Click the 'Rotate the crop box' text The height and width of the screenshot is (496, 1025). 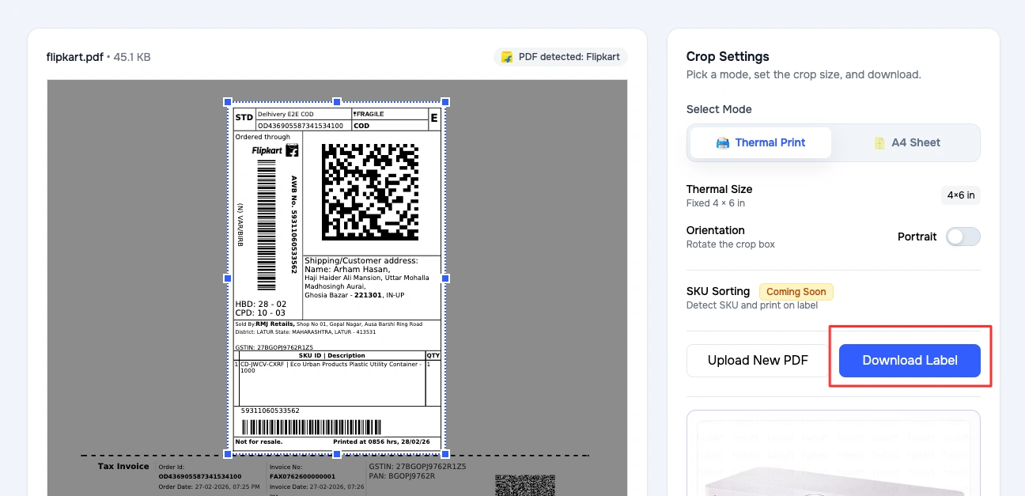[731, 244]
